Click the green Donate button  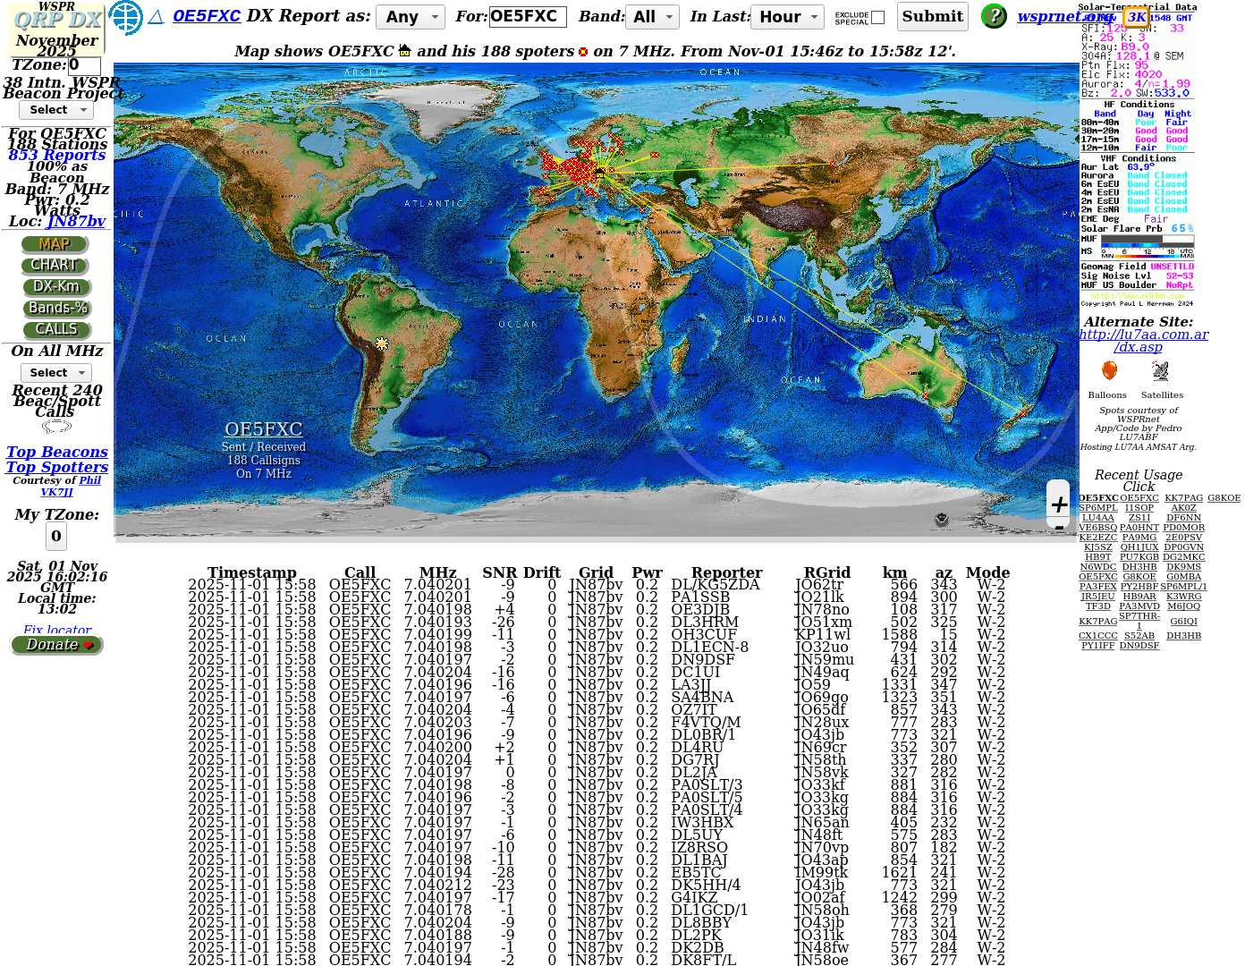pyautogui.click(x=57, y=645)
